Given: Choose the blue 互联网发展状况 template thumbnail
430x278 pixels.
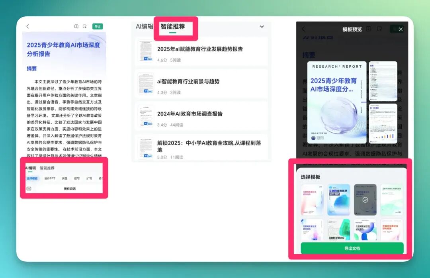Looking at the screenshot, I should (x=339, y=200).
